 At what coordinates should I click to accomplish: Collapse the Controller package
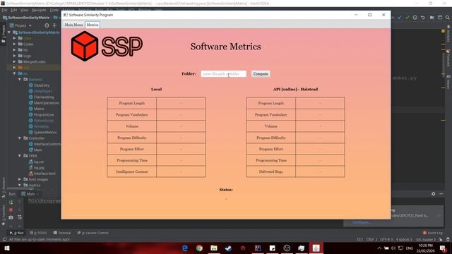coord(20,138)
